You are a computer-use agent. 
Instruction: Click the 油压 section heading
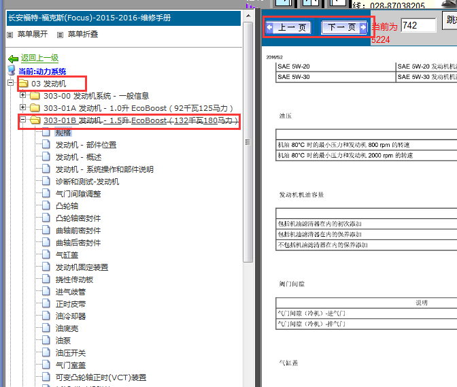point(286,116)
